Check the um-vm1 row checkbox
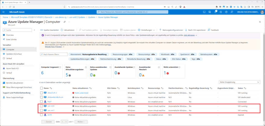 click(42, 110)
